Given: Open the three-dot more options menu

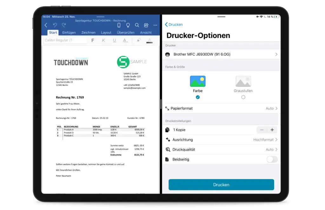Looking at the screenshot, I should (155, 25).
